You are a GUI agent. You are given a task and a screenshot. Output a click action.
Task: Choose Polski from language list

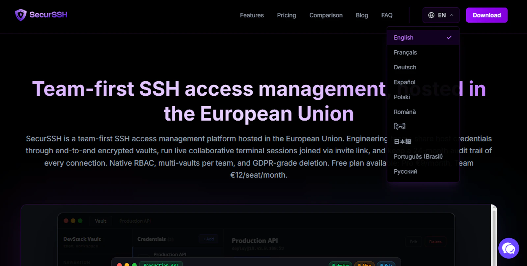(423, 97)
